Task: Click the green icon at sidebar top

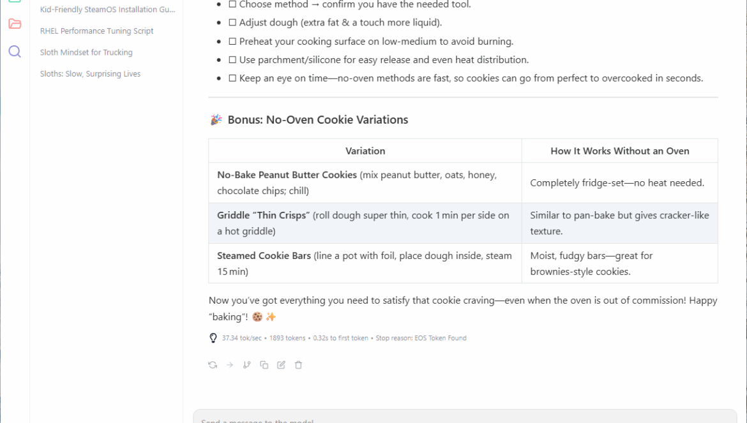Action: 15,2
